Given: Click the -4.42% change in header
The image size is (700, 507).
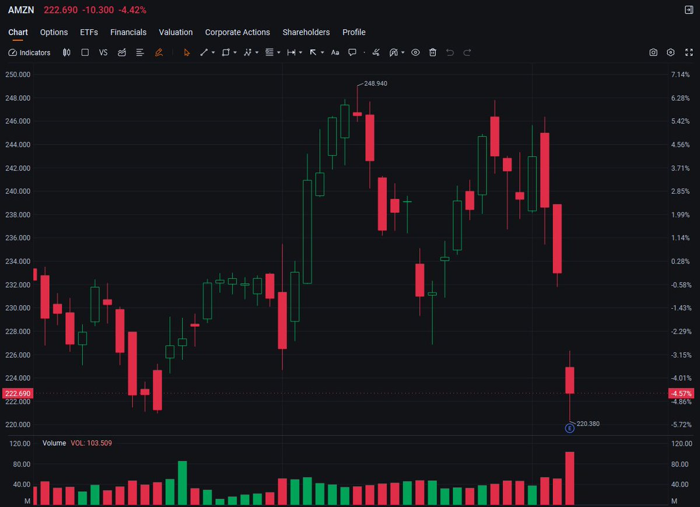Looking at the screenshot, I should point(133,10).
